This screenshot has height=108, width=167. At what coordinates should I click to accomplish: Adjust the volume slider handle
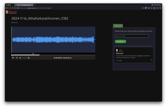click(x=29, y=58)
